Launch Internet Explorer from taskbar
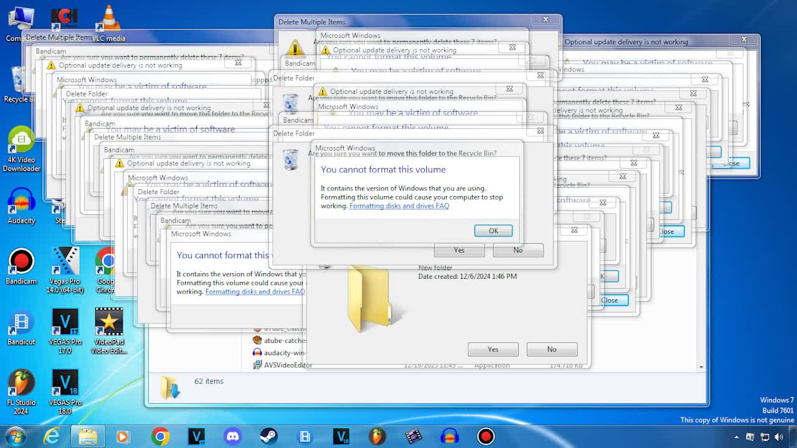 [x=52, y=437]
